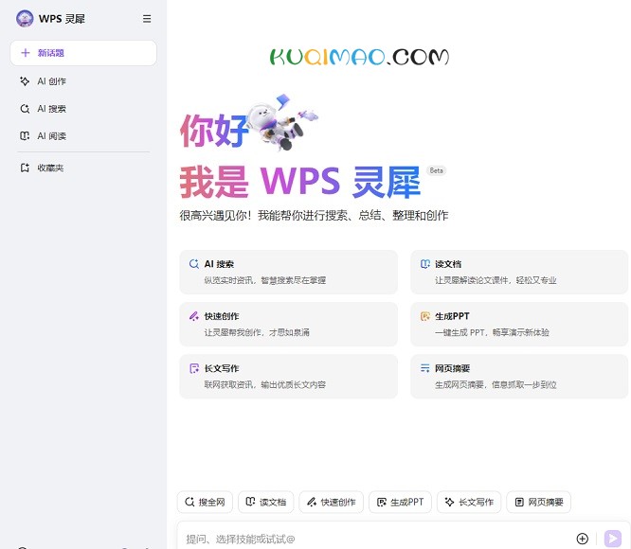Viewport: 631px width, 549px height.
Task: Click the orange icon on 生成PPT card
Action: click(425, 316)
